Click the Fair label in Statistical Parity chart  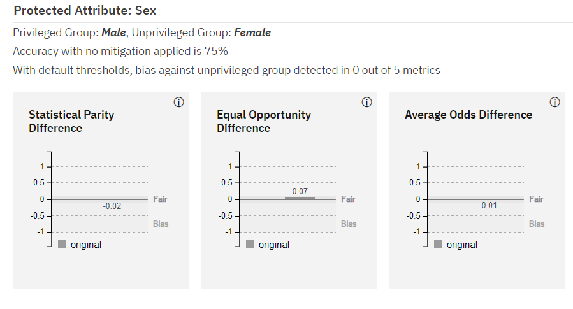(x=160, y=199)
